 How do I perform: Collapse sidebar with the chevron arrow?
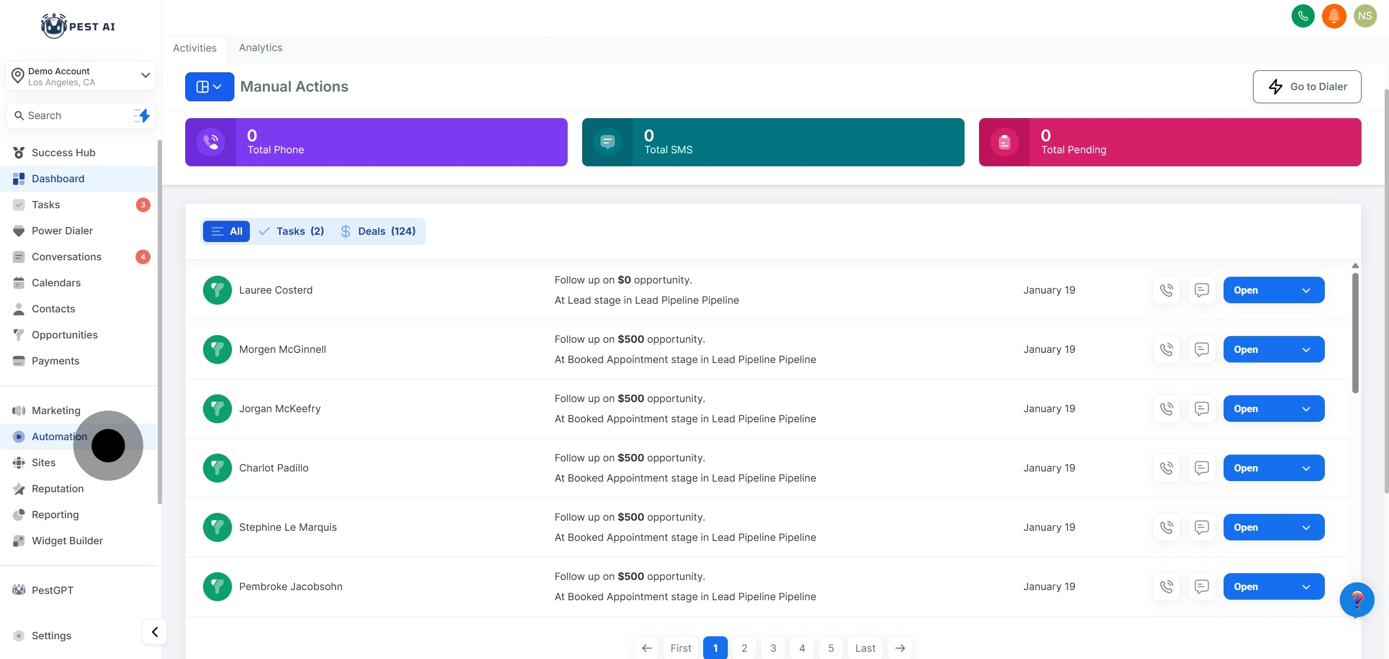click(x=155, y=632)
